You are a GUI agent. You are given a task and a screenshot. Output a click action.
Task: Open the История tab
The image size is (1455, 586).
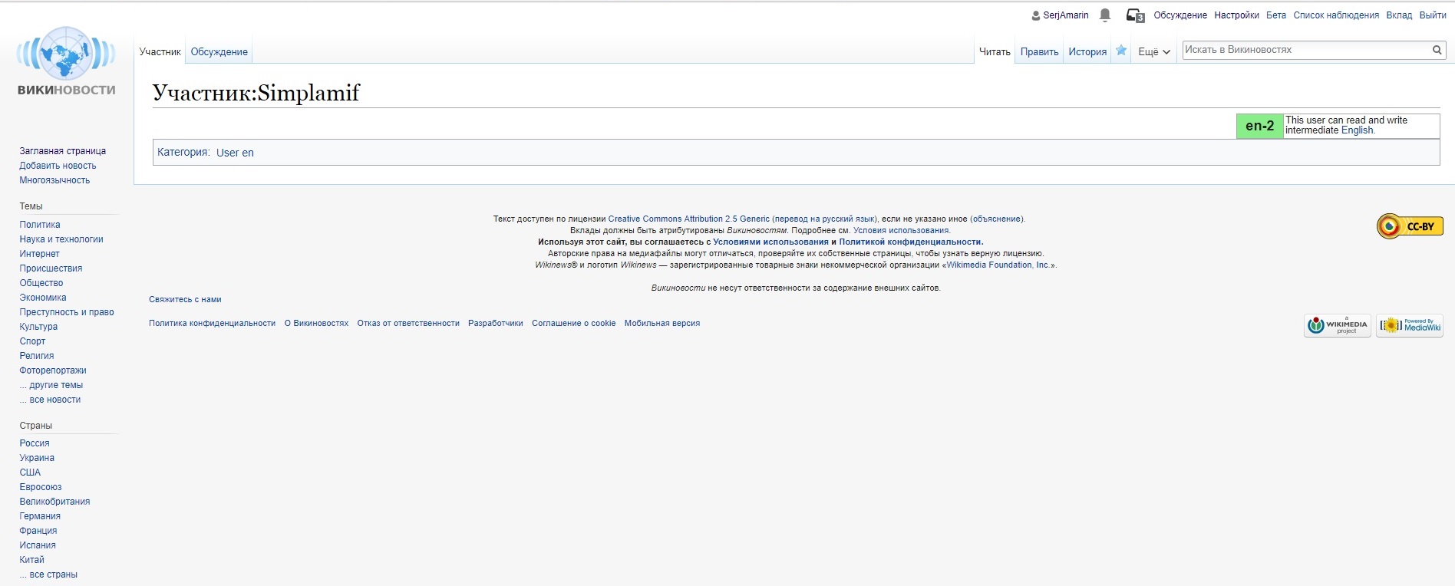pos(1087,52)
